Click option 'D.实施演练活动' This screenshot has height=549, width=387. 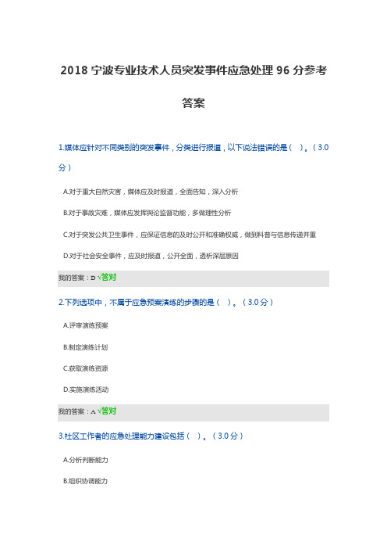86,389
